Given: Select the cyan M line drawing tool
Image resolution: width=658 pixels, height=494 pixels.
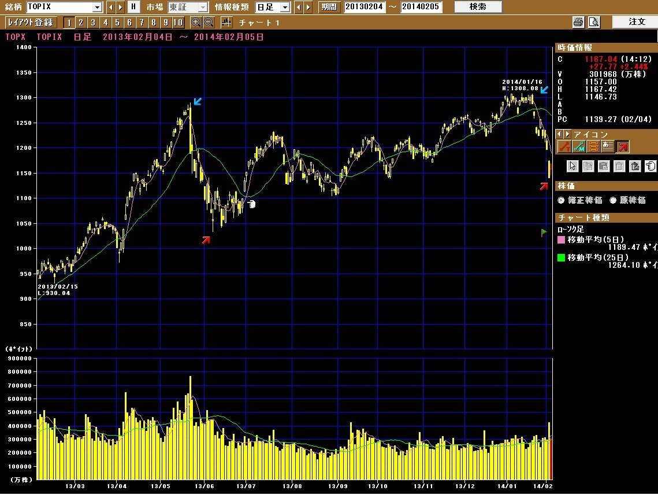Looking at the screenshot, I should [x=579, y=146].
